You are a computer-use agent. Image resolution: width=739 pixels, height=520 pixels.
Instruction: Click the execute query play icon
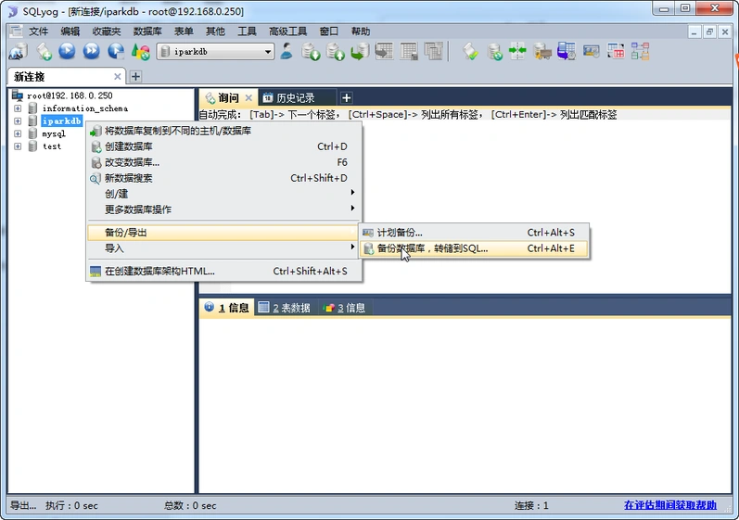(67, 51)
